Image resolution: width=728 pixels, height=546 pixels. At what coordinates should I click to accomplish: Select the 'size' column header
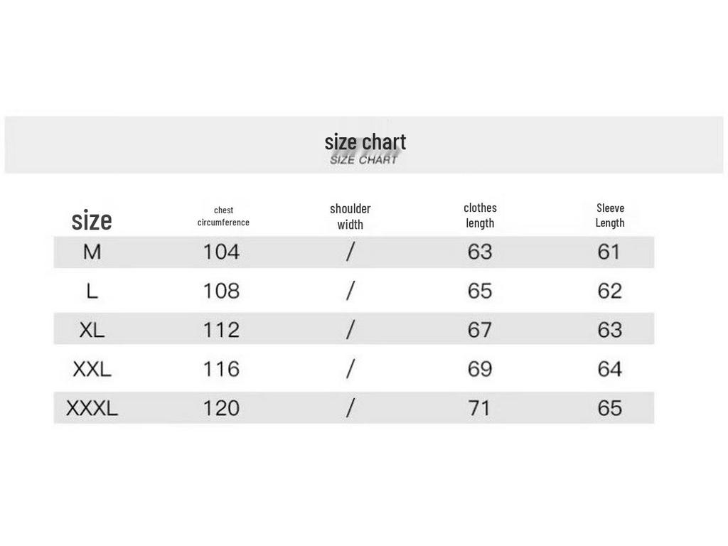[92, 220]
